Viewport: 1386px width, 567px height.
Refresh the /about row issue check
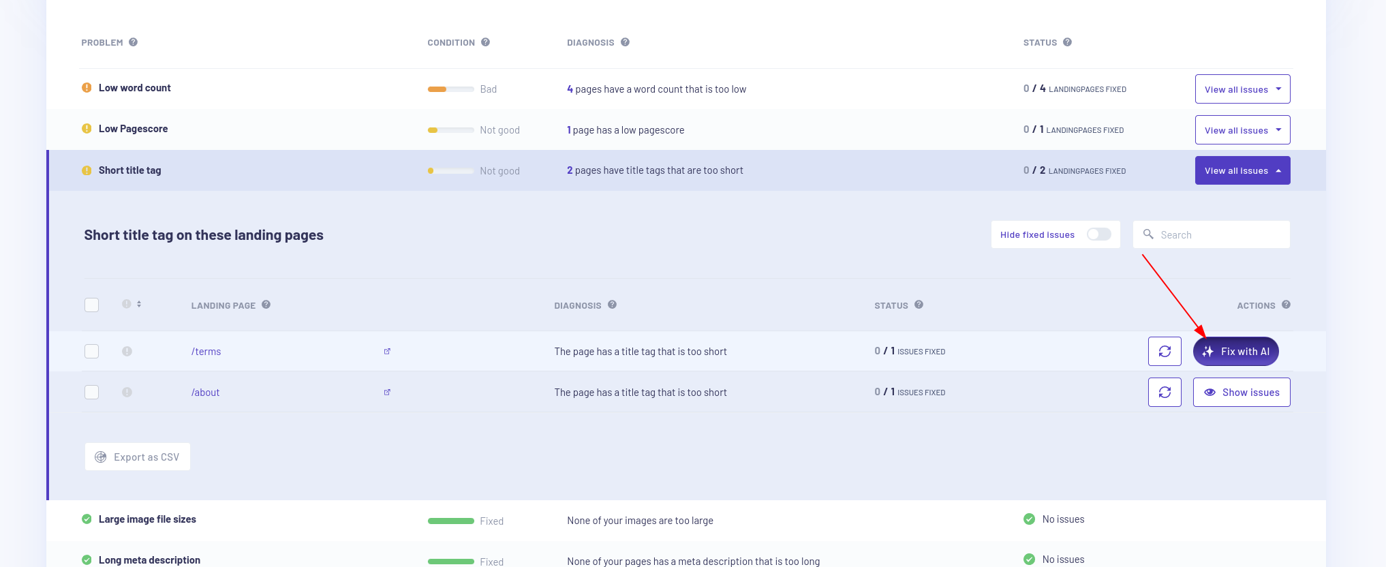(1165, 393)
